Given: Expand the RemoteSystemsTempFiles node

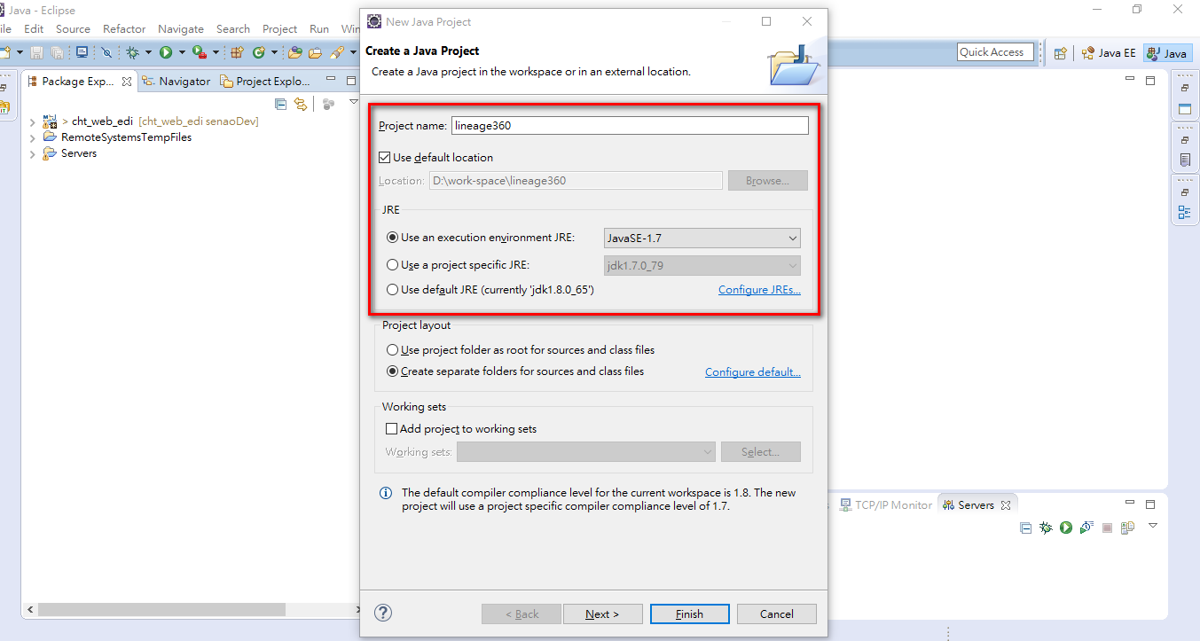Looking at the screenshot, I should 32,137.
